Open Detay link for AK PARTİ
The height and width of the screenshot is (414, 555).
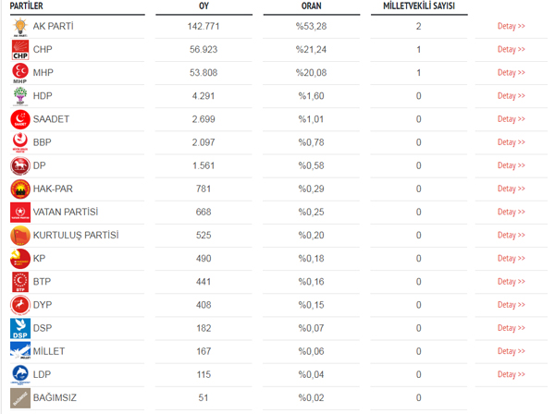pyautogui.click(x=512, y=26)
